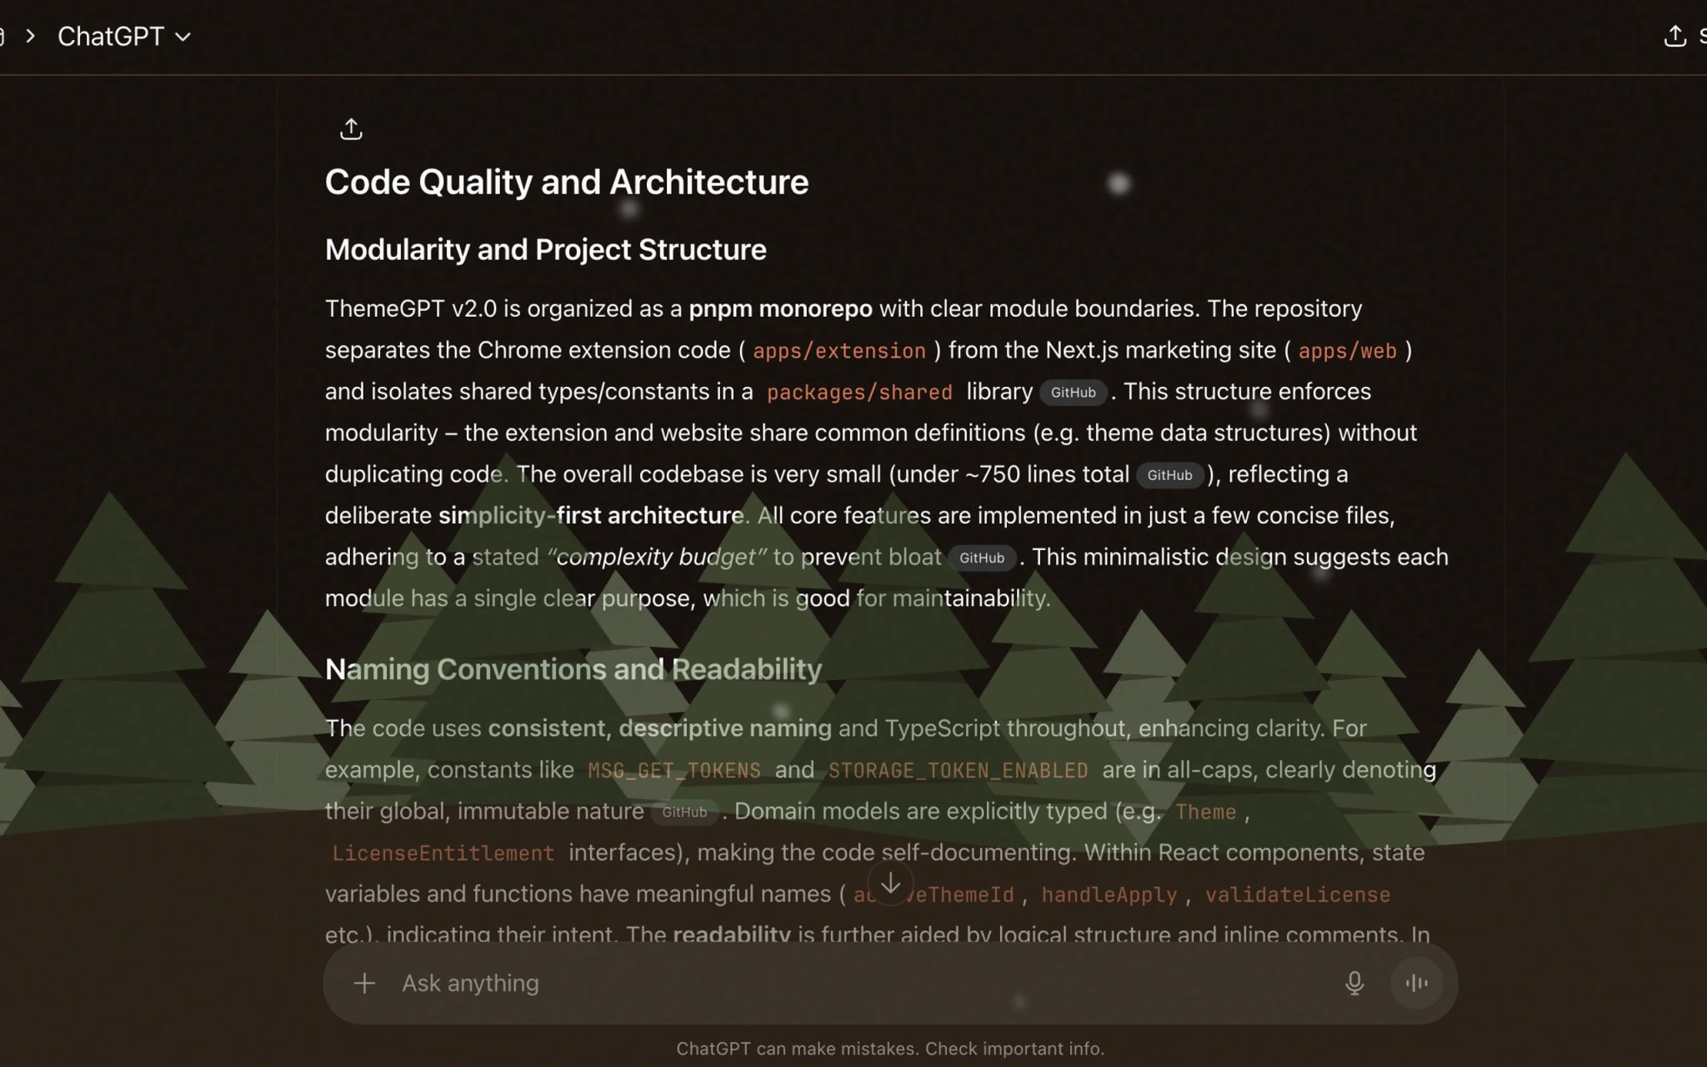Open the GitHub citation after complexity budget
This screenshot has height=1067, width=1707.
(982, 558)
